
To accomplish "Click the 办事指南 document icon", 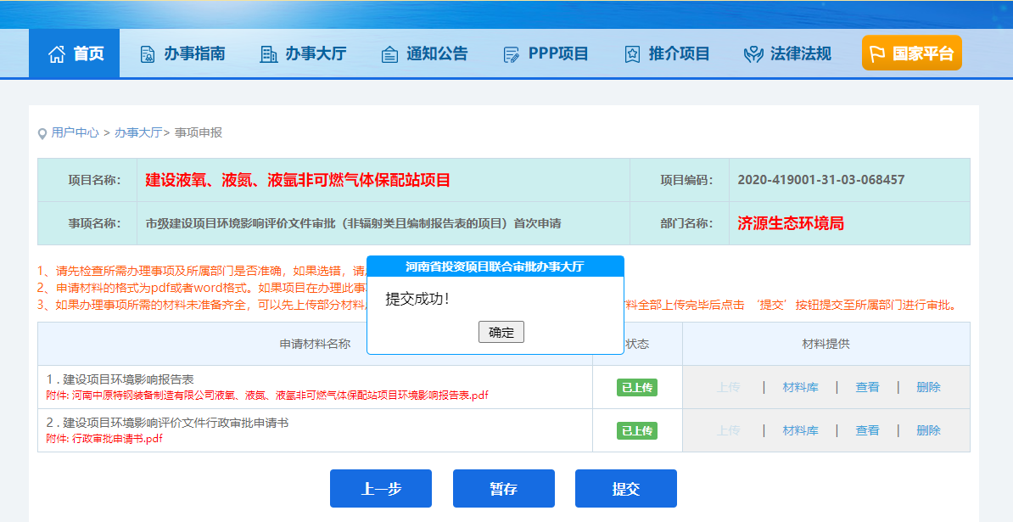I will coord(148,54).
